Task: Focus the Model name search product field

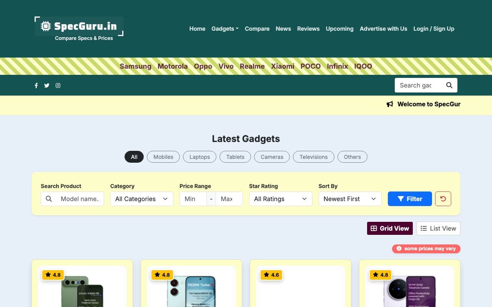Action: pos(80,199)
